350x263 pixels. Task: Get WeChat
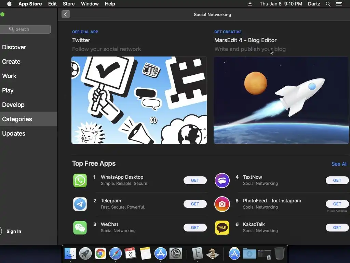pos(195,228)
